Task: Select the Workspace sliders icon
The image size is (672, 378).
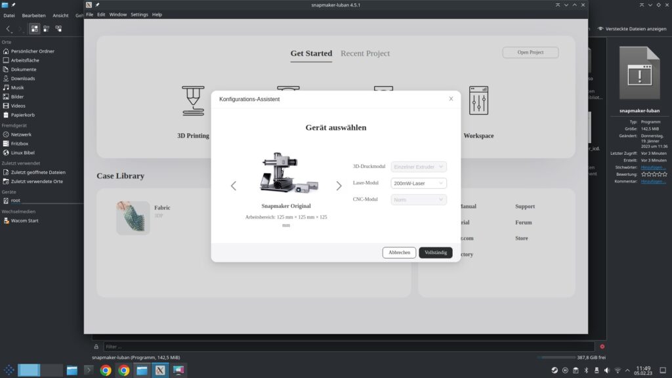Action: point(478,100)
